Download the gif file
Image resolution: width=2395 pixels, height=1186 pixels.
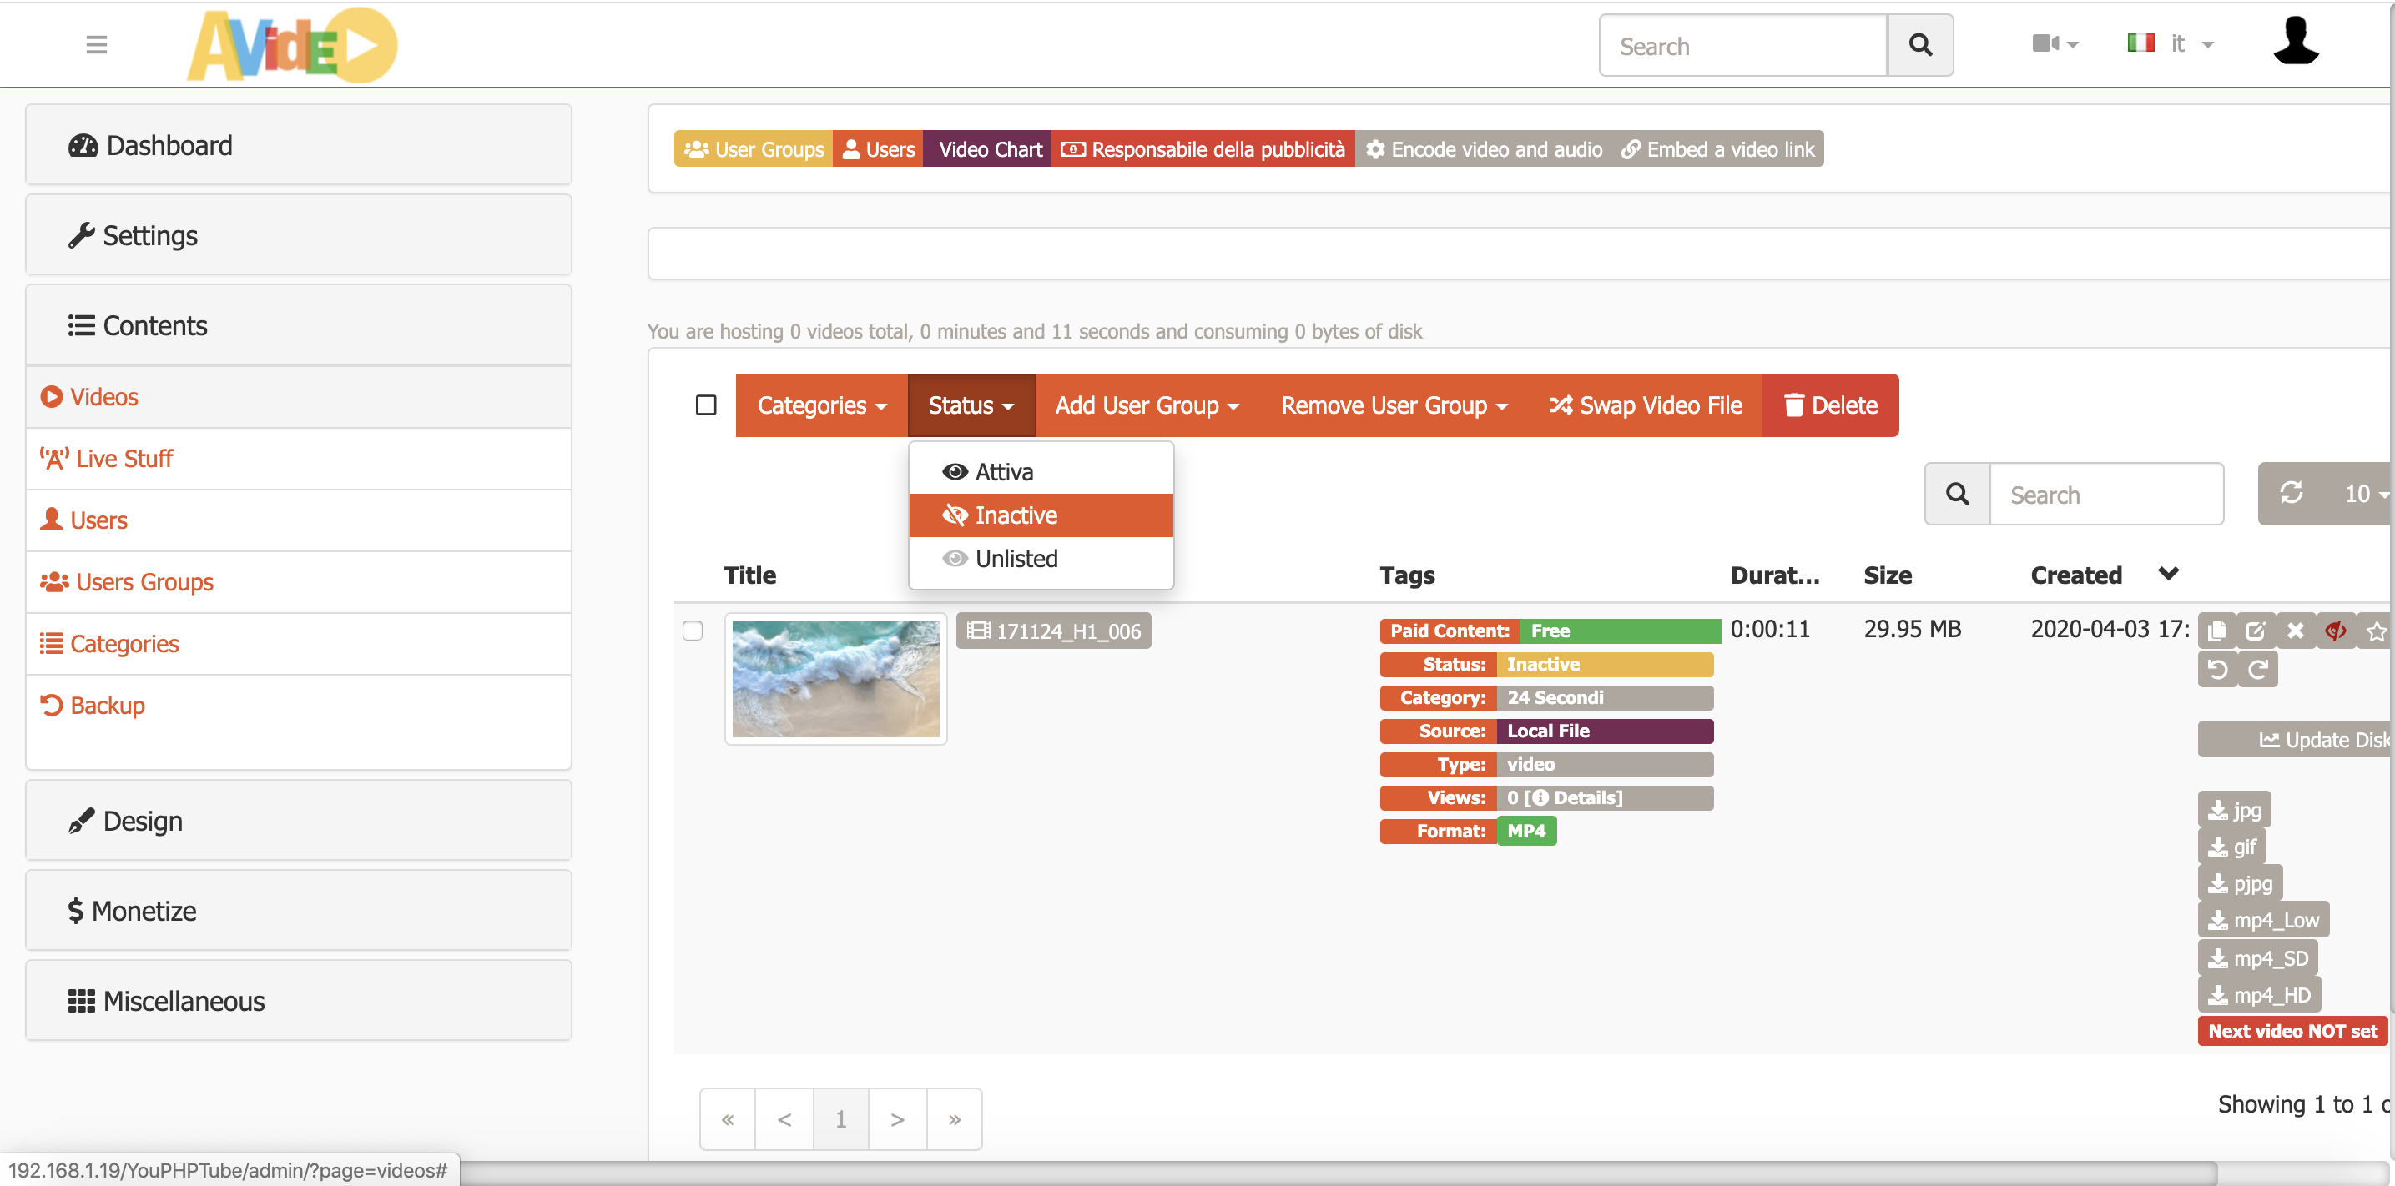pos(2231,847)
